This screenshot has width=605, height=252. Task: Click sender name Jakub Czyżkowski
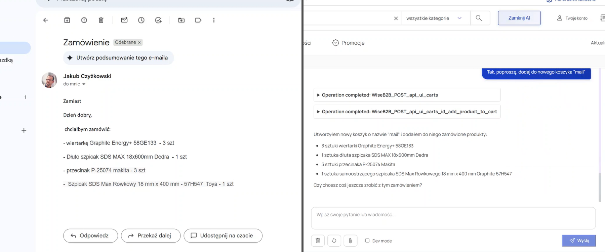[87, 76]
